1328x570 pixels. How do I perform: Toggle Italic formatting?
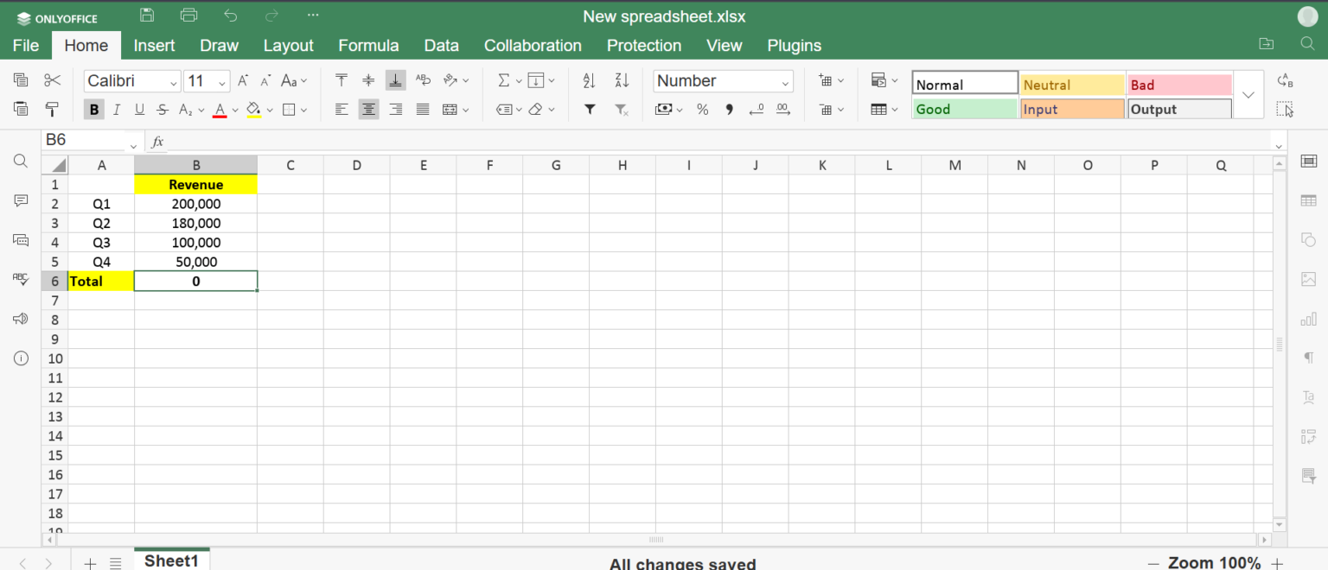(117, 110)
